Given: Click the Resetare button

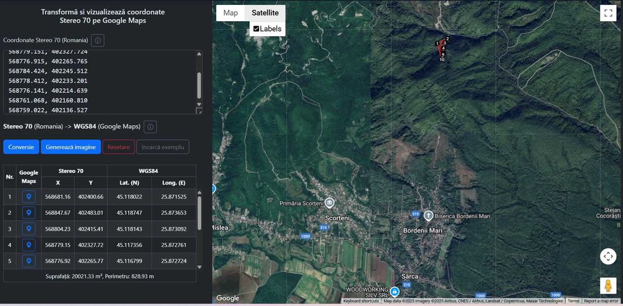Looking at the screenshot, I should 118,147.
